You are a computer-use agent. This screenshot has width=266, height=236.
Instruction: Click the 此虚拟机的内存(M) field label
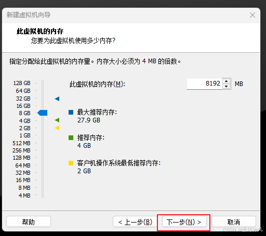click(97, 85)
